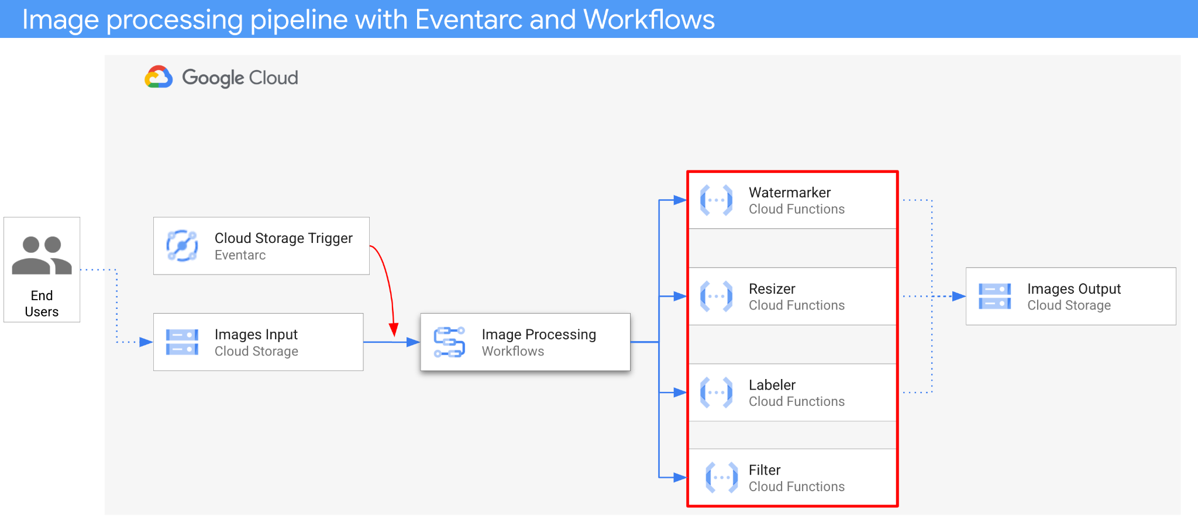Viewport: 1198px width, 525px height.
Task: Click the End Users caption
Action: [x=42, y=304]
